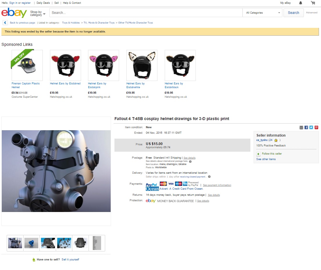The width and height of the screenshot is (321, 270).
Task: Open the eBay logo home link
Action: (x=14, y=13)
